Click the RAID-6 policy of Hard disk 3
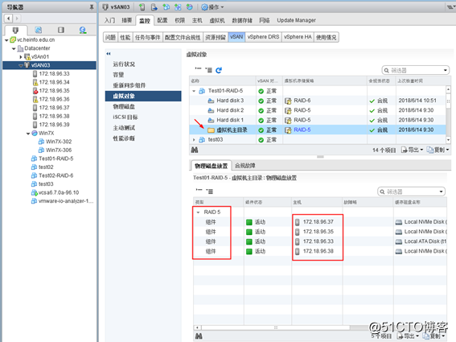 coord(302,101)
